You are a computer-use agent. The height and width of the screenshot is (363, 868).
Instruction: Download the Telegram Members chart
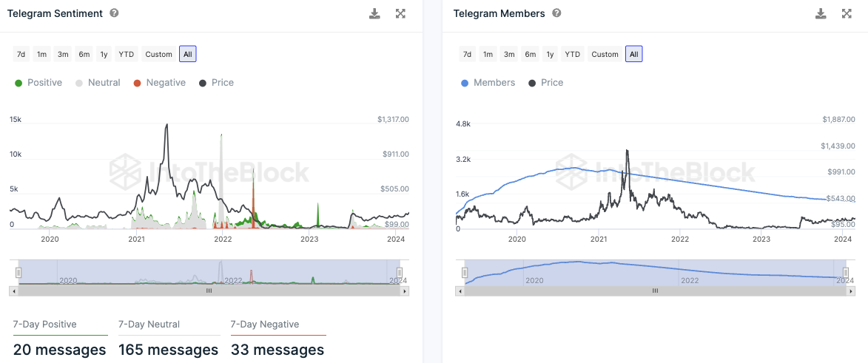[x=821, y=13]
